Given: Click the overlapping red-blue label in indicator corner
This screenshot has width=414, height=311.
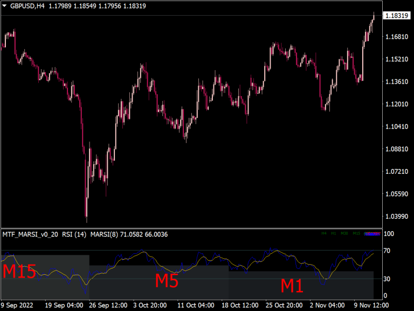Looking at the screenshot, I should [x=372, y=234].
